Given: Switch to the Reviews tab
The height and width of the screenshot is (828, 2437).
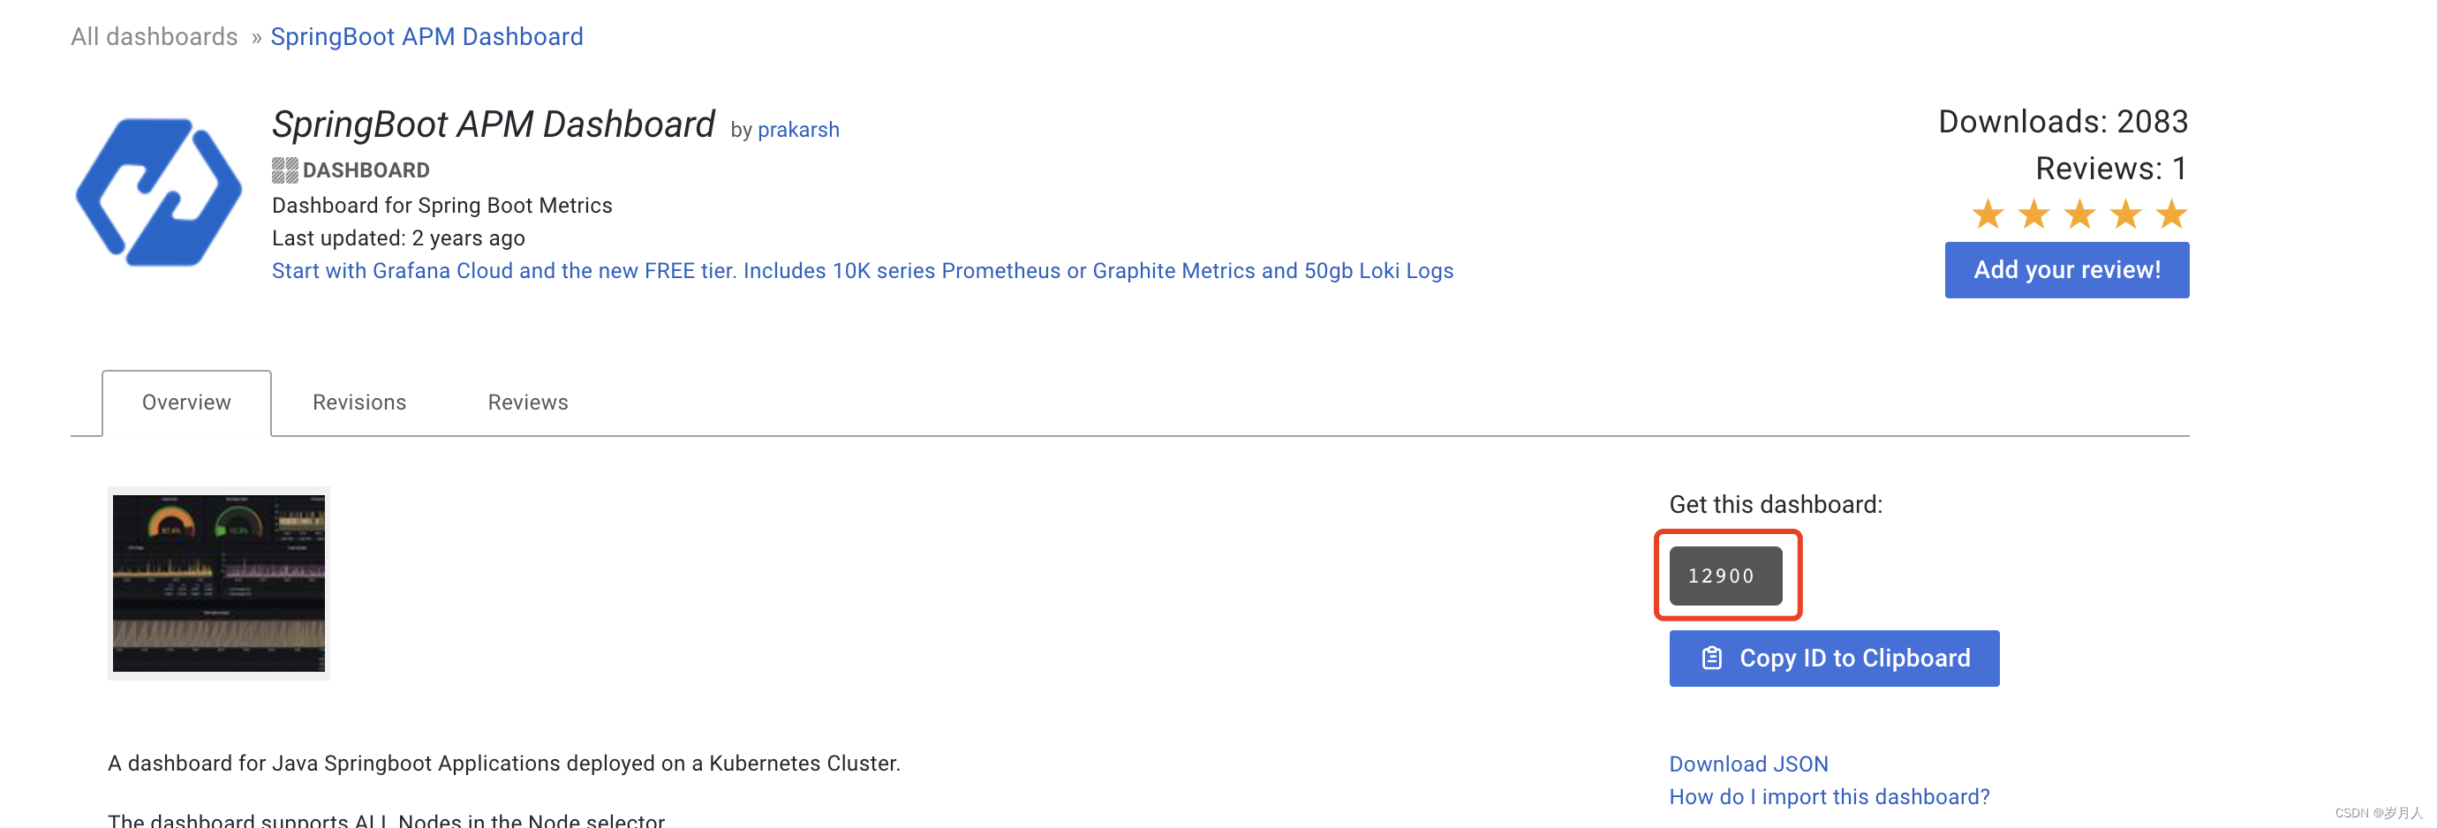Looking at the screenshot, I should (x=527, y=403).
